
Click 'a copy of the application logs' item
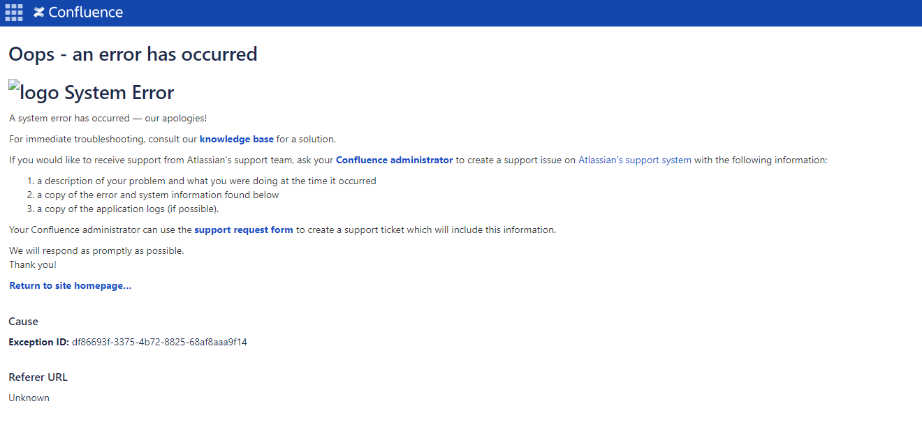(x=128, y=209)
